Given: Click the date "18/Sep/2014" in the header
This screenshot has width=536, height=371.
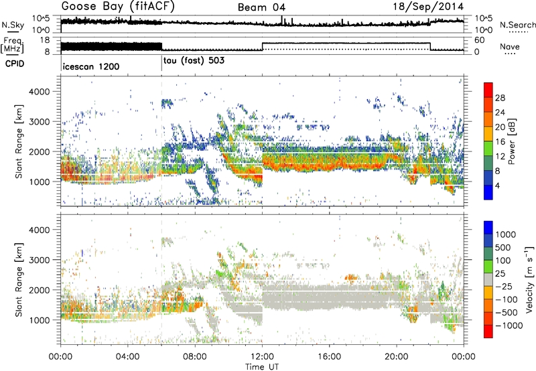Looking at the screenshot, I should (x=428, y=7).
